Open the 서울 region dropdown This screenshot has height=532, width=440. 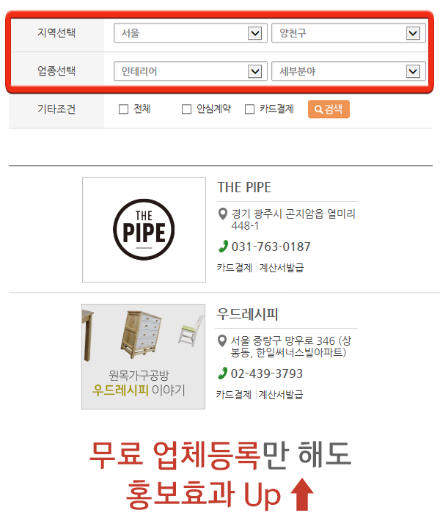click(191, 33)
